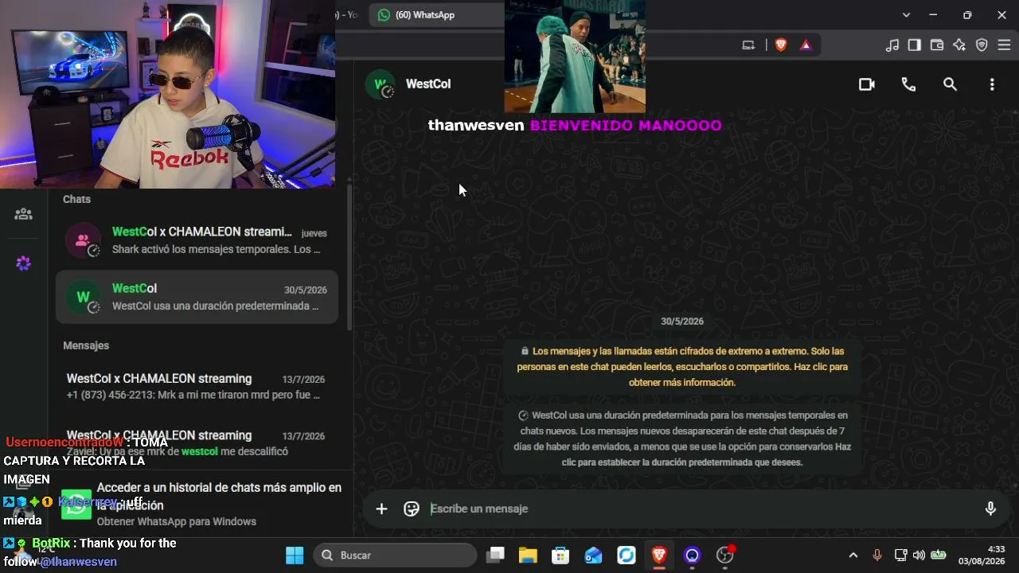Open the message result from Zaviel
This screenshot has width=1019, height=573.
pos(196,443)
